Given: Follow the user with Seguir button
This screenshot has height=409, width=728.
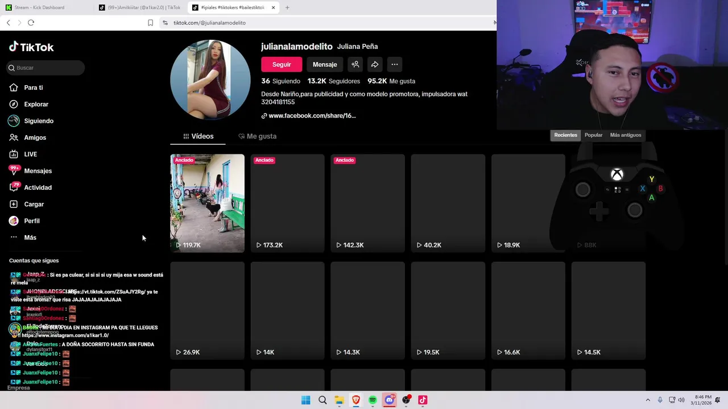Looking at the screenshot, I should point(282,64).
